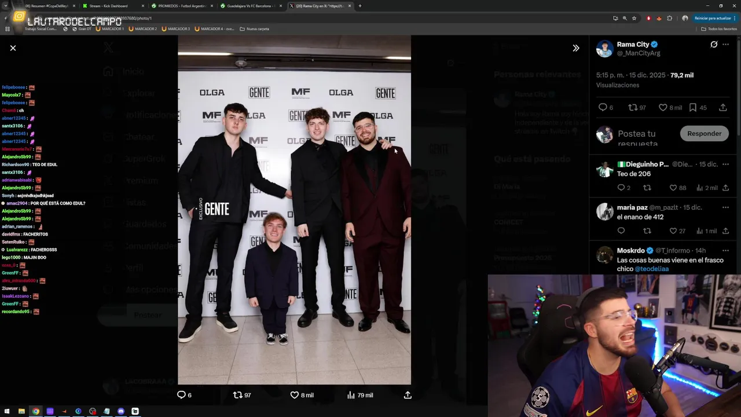Open more options on Dieguinho's comment
Screen dimensions: 741x417
pyautogui.click(x=725, y=164)
